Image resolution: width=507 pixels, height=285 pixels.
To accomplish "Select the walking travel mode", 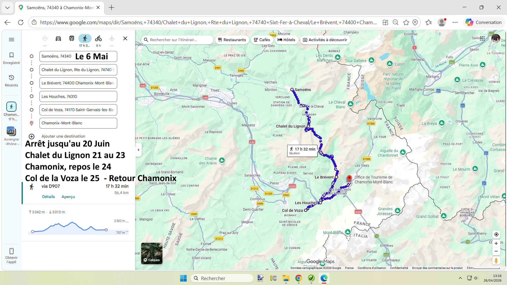I will tap(85, 39).
